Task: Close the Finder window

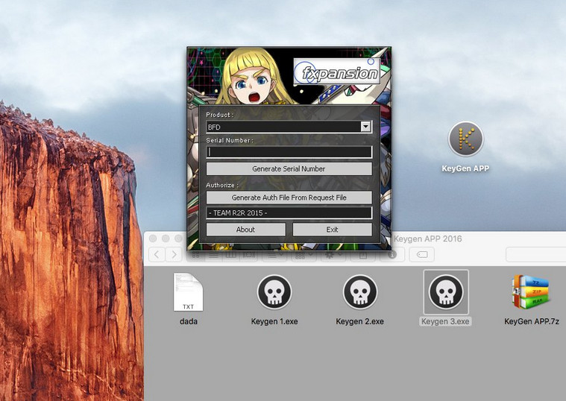Action: pyautogui.click(x=153, y=239)
